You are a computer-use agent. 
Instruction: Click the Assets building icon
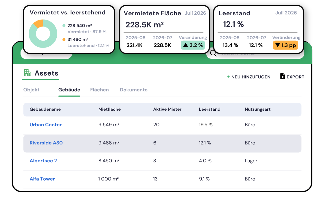coord(27,73)
